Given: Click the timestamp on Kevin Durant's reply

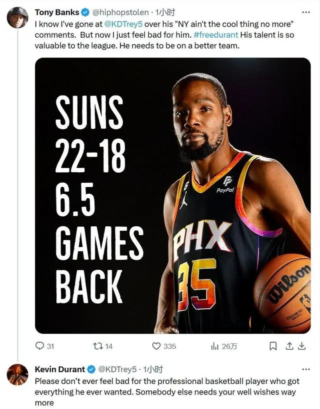Looking at the screenshot, I should click(153, 369).
